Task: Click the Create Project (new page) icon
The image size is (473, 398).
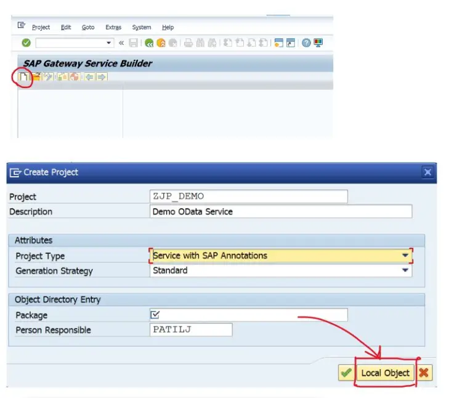Action: [x=23, y=77]
